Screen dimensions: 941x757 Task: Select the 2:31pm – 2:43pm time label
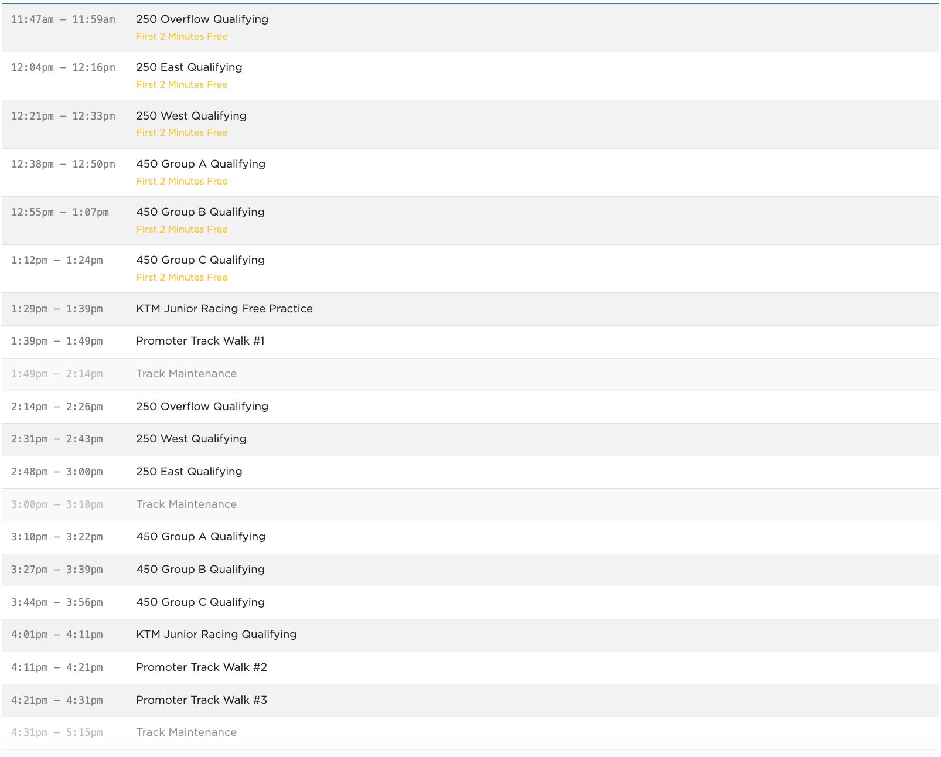[x=57, y=439]
